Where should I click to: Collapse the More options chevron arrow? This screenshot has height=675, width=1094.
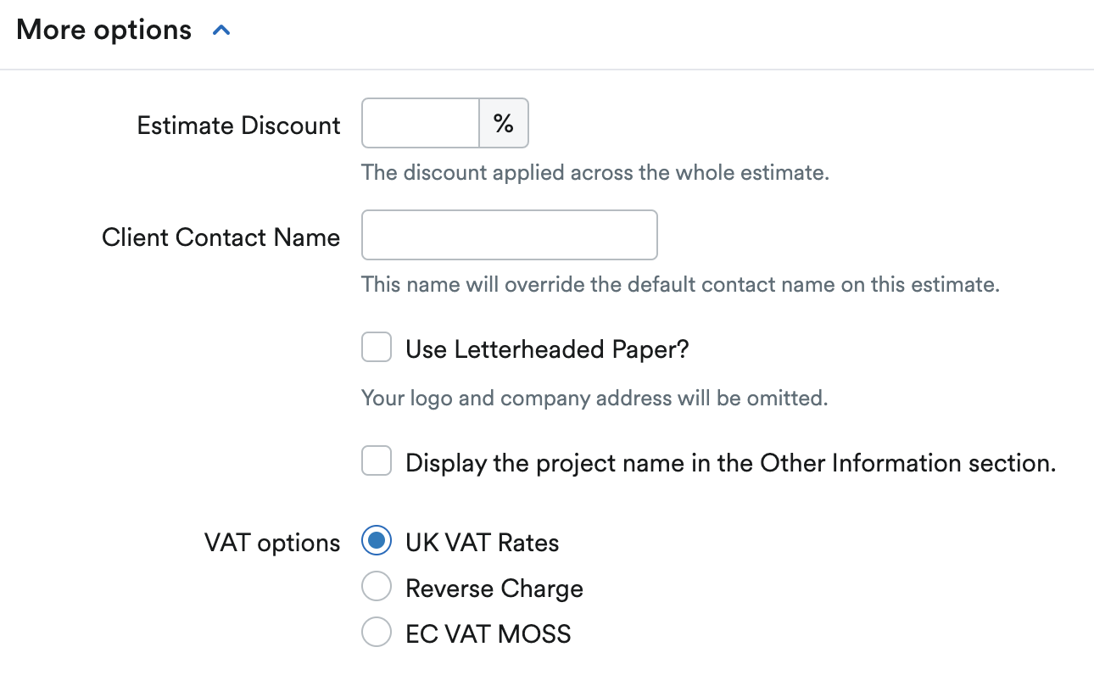221,31
